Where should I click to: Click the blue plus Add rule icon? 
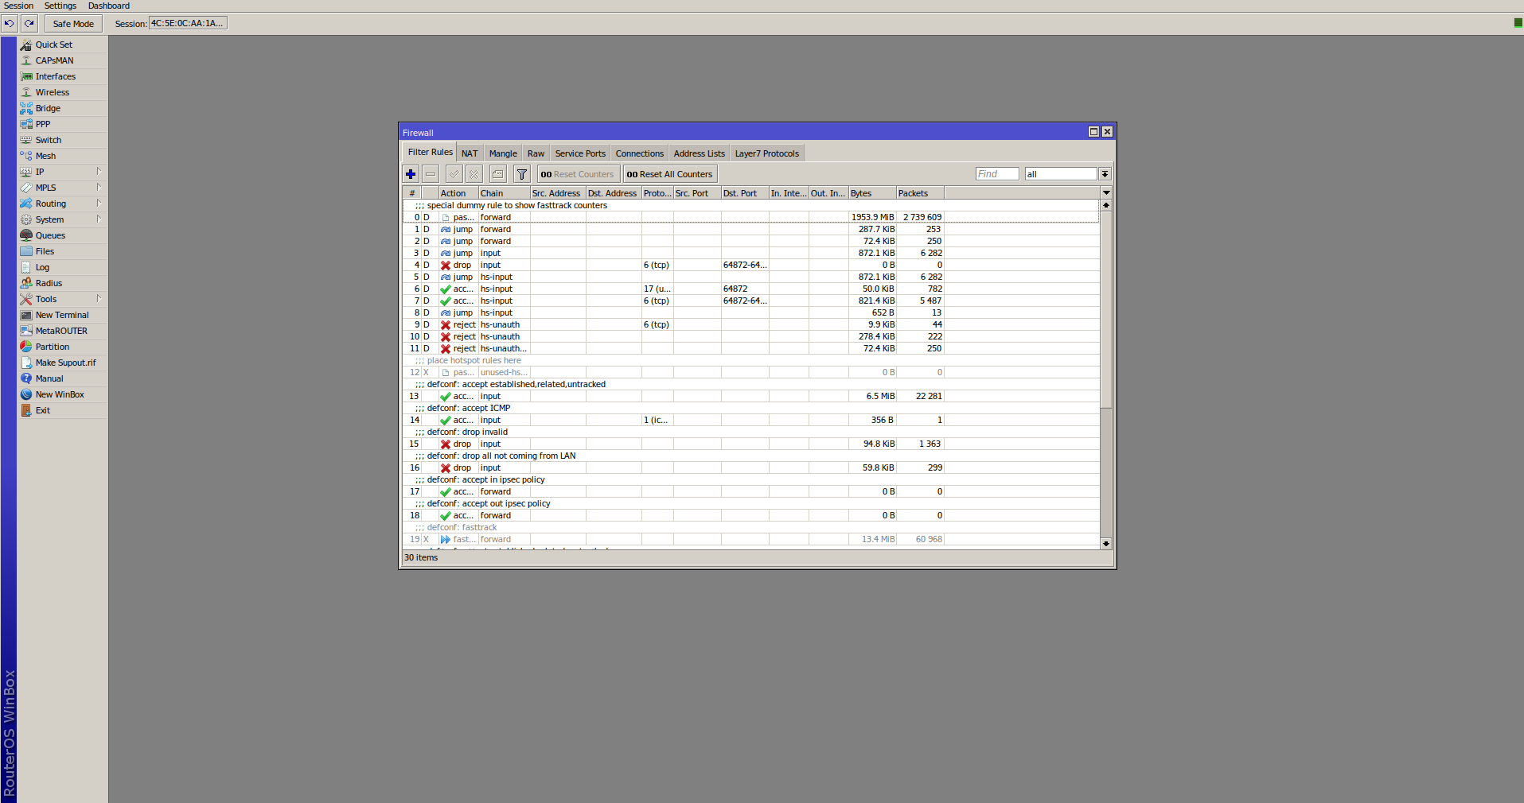[x=411, y=174]
